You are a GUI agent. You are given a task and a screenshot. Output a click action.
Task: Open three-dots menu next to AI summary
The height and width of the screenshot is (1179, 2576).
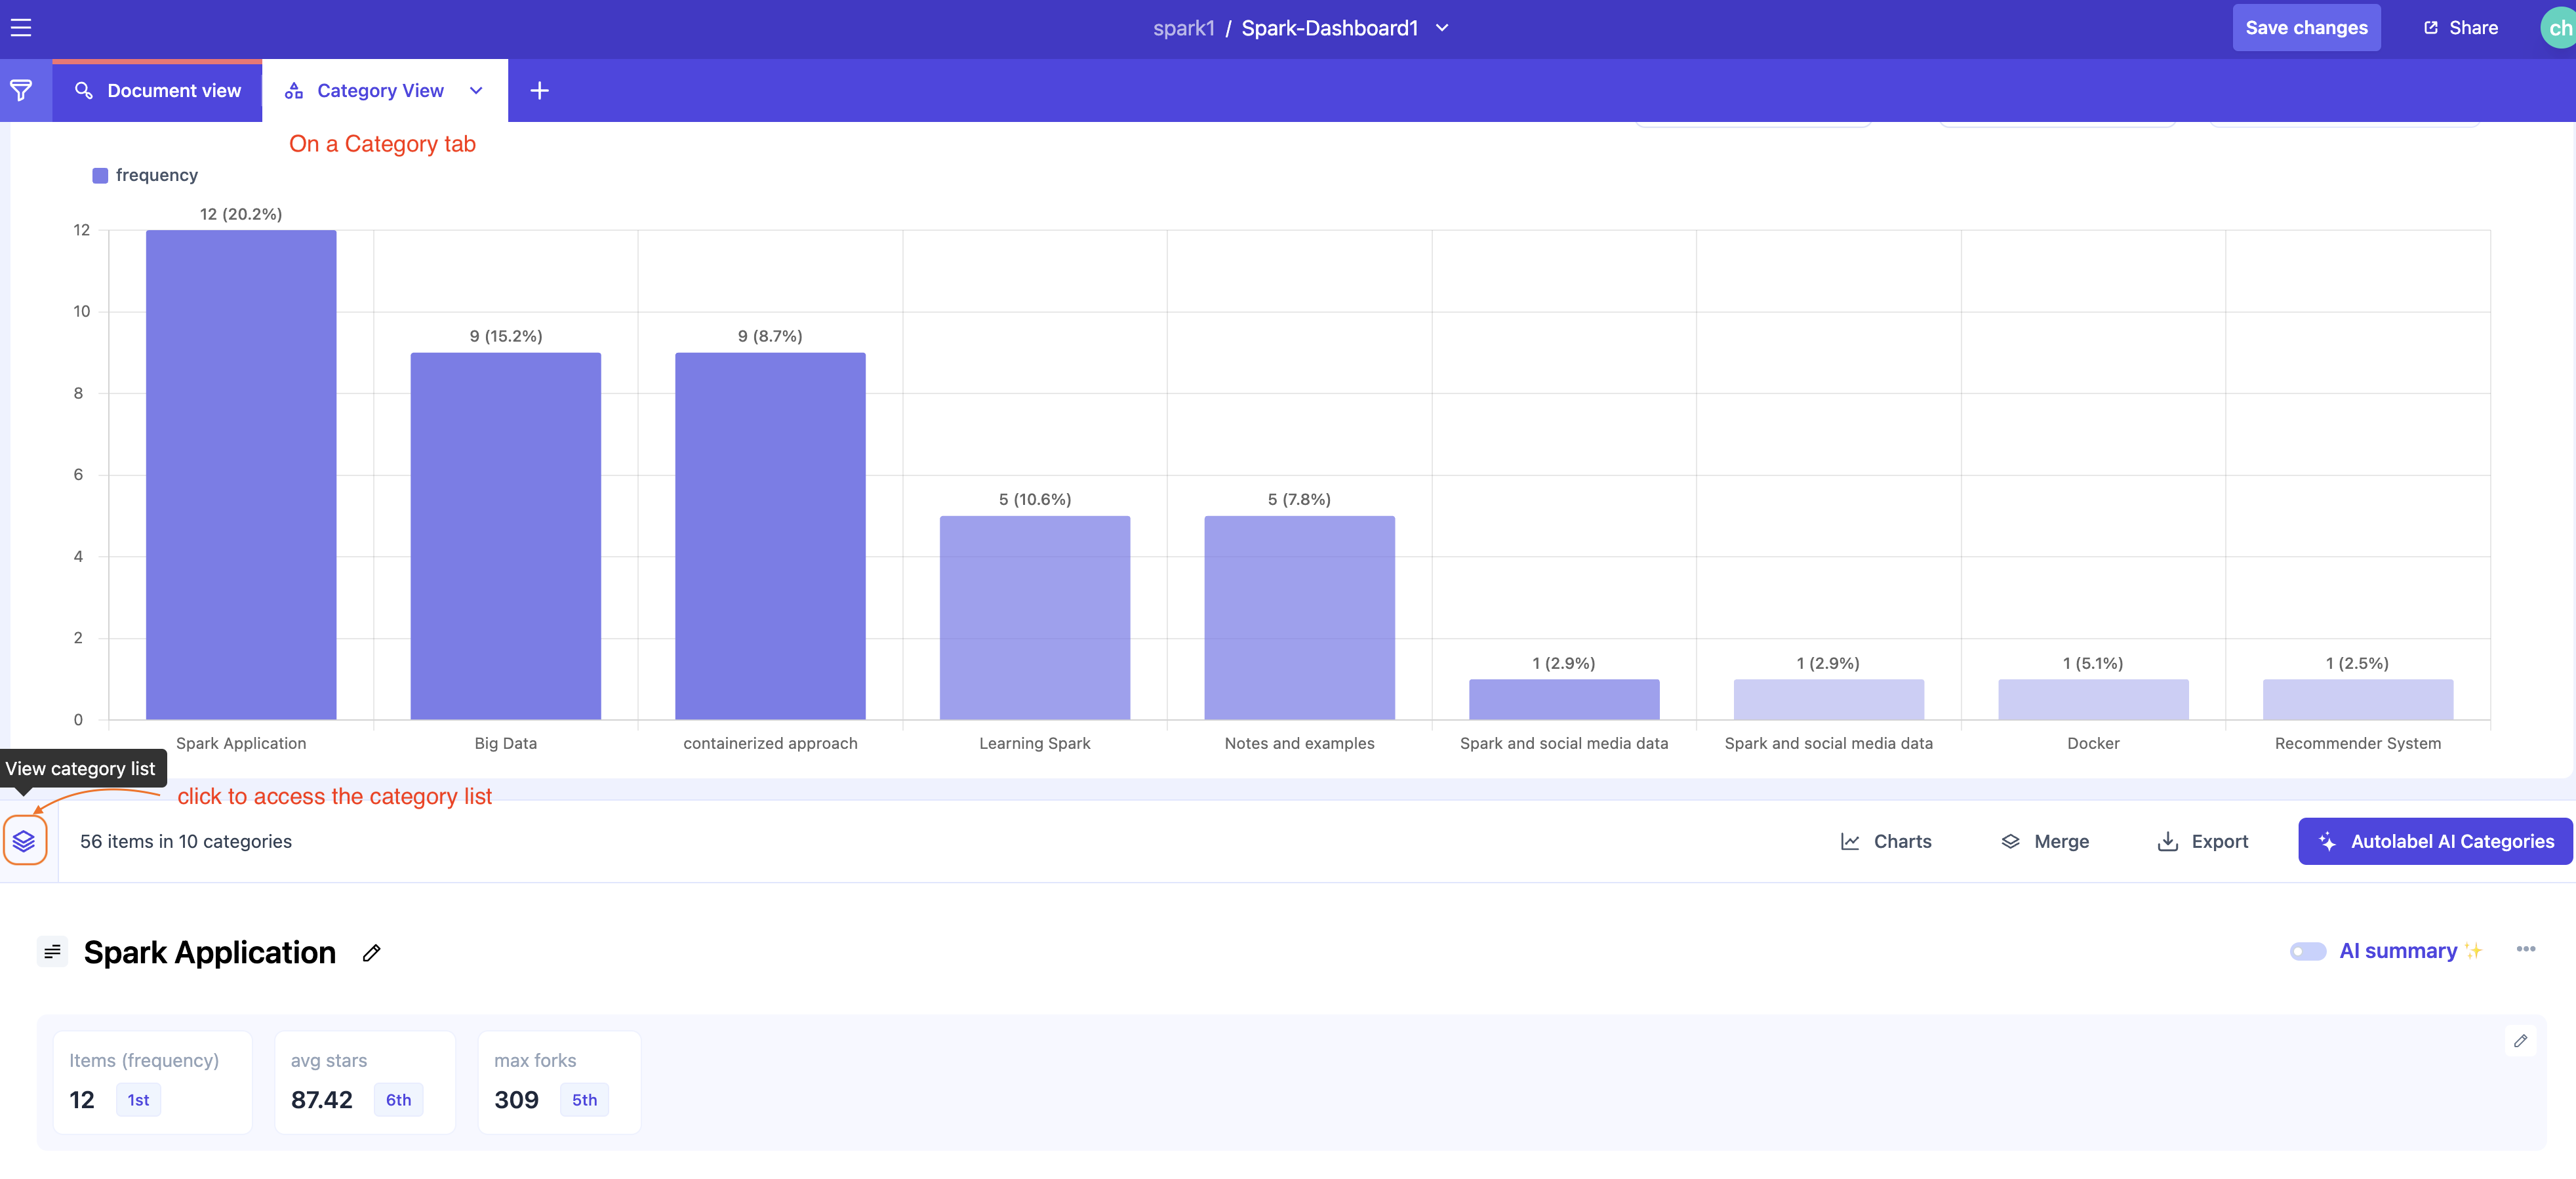[2525, 950]
